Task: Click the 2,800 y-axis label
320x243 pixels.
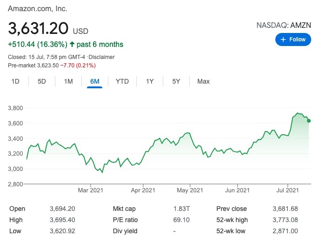Action: click(x=15, y=184)
